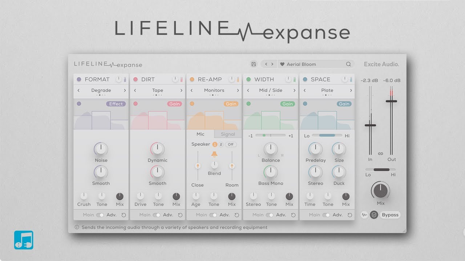Toggle WIDTH module power with green dot
The image size is (465, 261).
click(248, 79)
